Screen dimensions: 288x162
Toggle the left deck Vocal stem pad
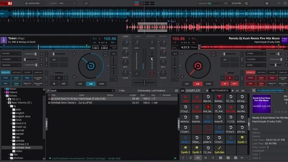click(5, 78)
